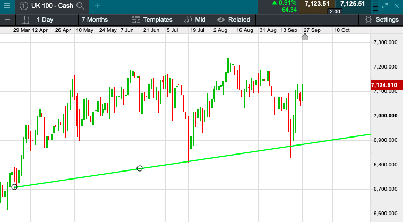Click the grey time axis marker arrow
Screen dimensions: 403x222
coord(305,37)
